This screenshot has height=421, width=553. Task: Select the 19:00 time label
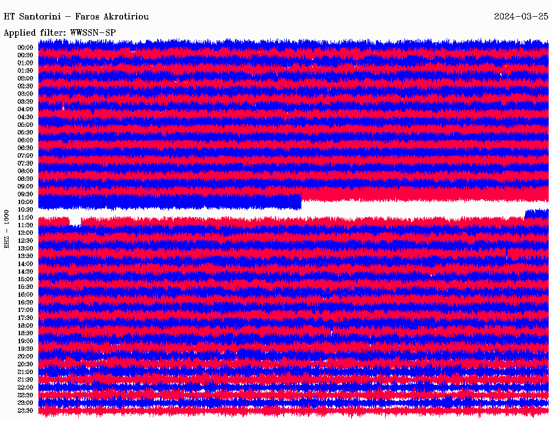25,341
